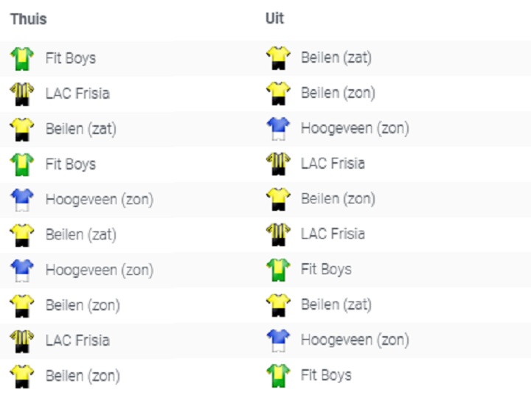Click LAC Frisia striped jersey in fourth away row
Viewport: 531px width, 398px height.
pos(278,164)
